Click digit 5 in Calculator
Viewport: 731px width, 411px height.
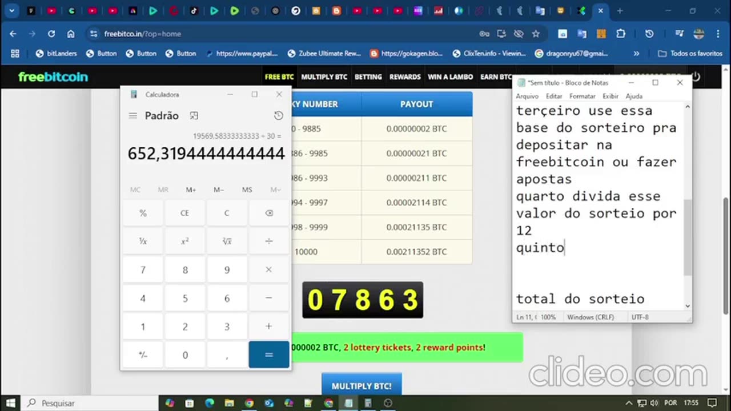(185, 298)
